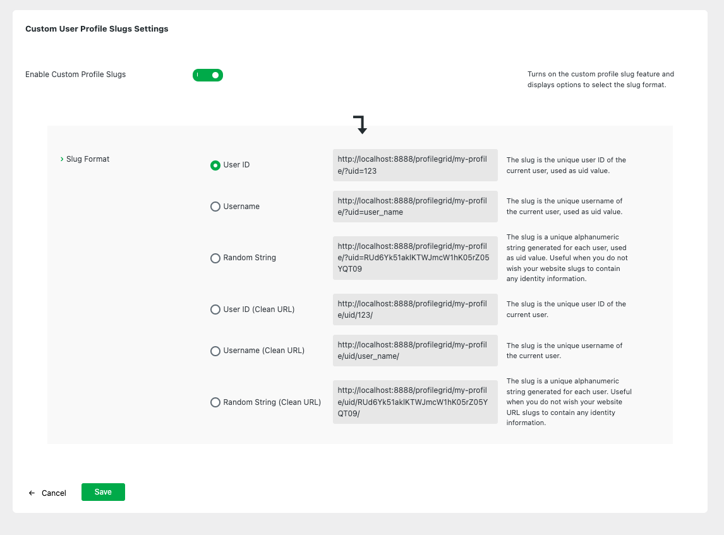Screen dimensions: 724x535
Task: Click the Slug Format label
Action: pos(88,159)
